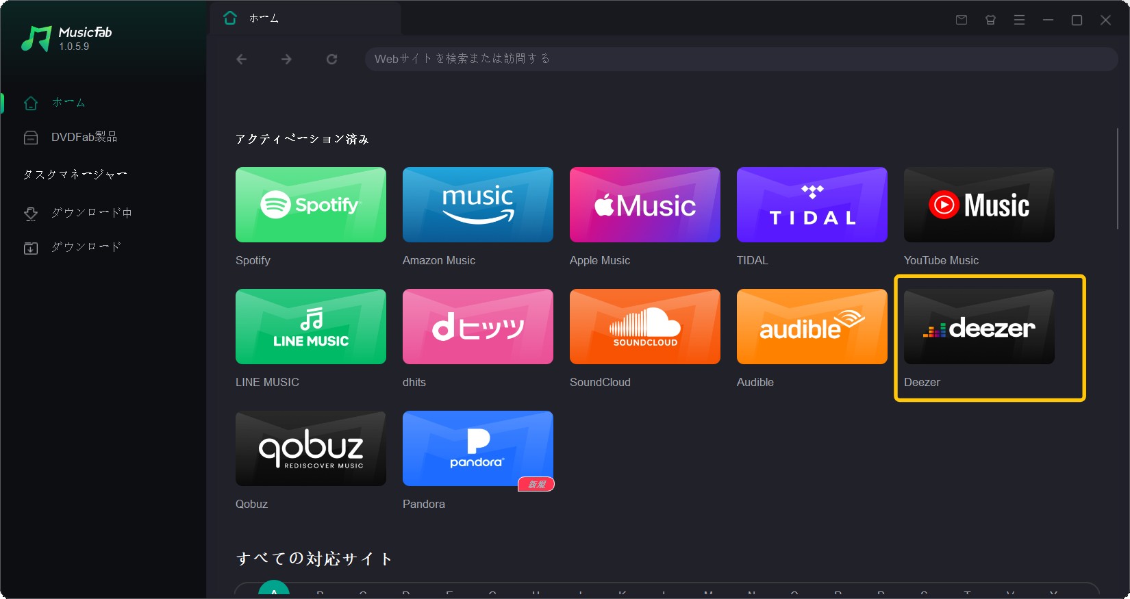Click the TIDAL label text
This screenshot has width=1130, height=599.
point(753,260)
